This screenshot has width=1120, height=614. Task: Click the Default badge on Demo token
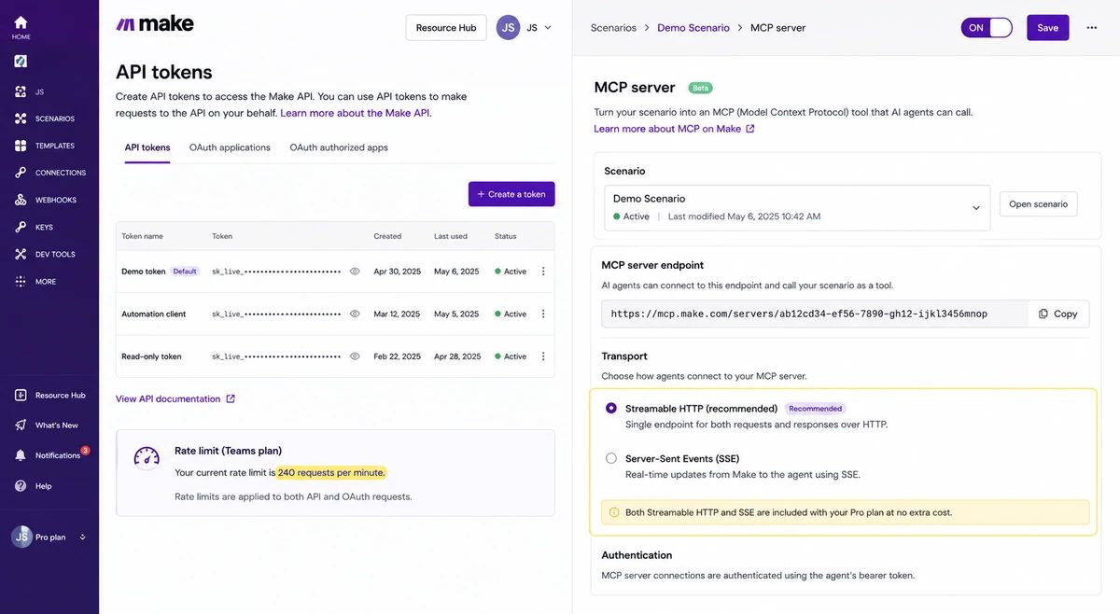click(x=185, y=272)
